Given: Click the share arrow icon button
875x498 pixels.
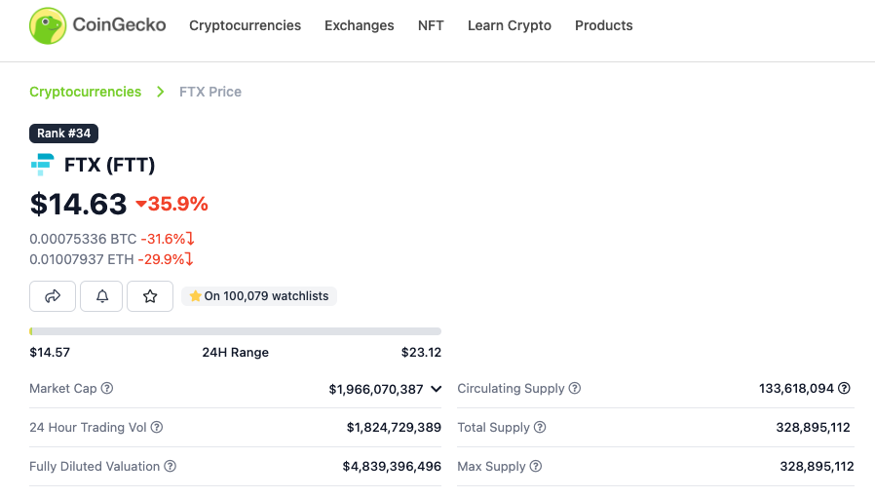Looking at the screenshot, I should tap(53, 296).
